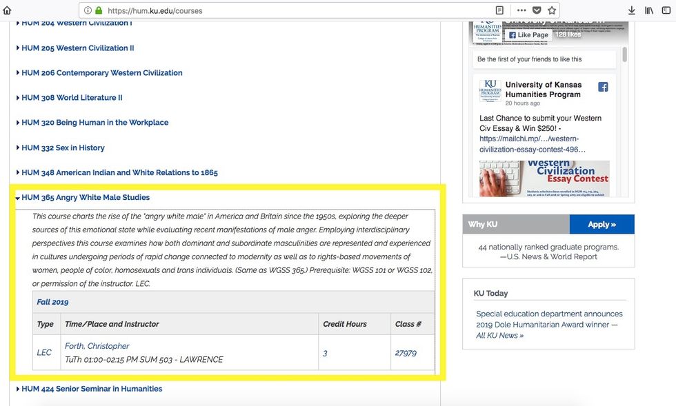Bookmark this page with star icon
This screenshot has width=676, height=406.
click(552, 10)
